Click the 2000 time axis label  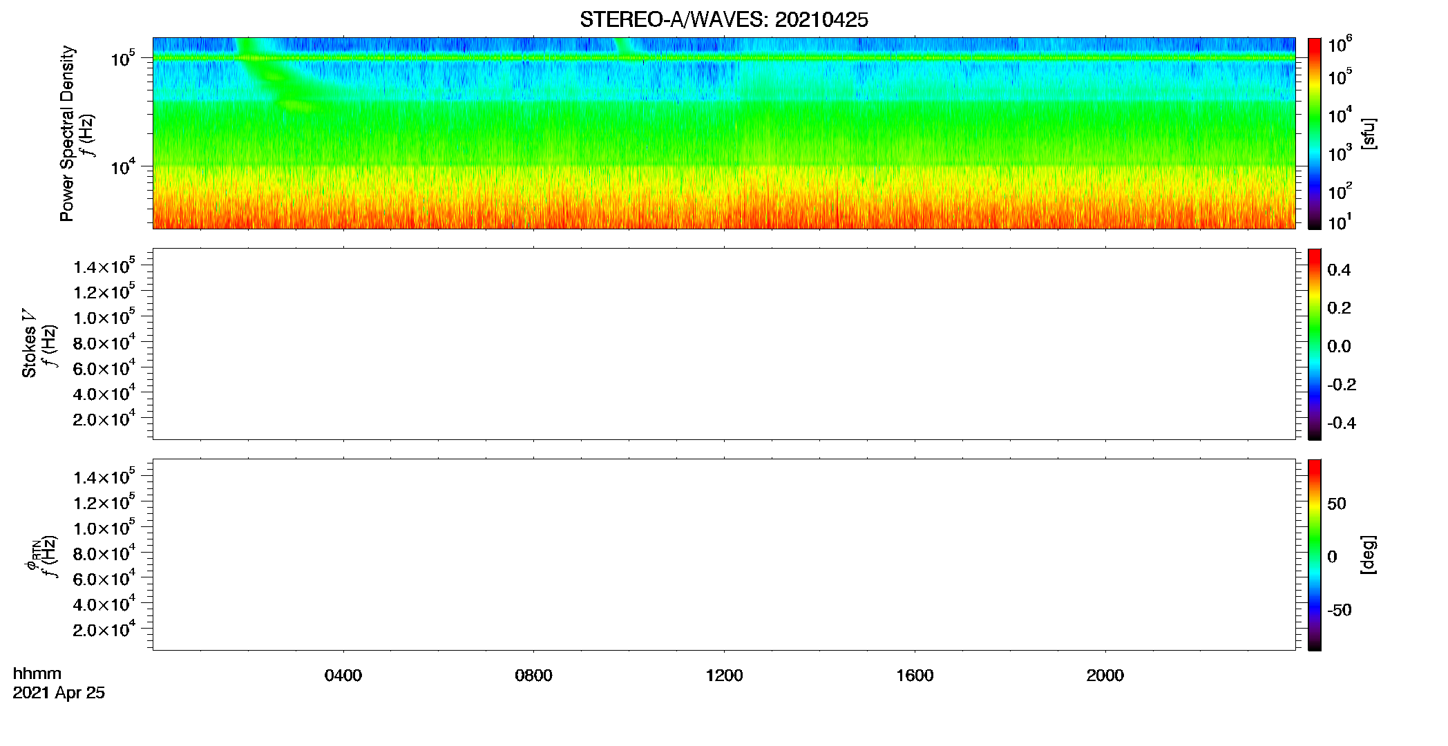(x=1105, y=676)
